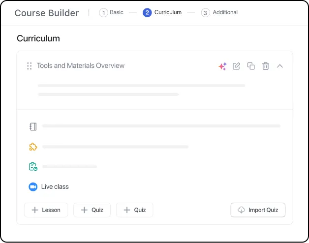Click the Tools and Materials Overview title
Viewport: 309px width, 243px height.
[x=81, y=66]
